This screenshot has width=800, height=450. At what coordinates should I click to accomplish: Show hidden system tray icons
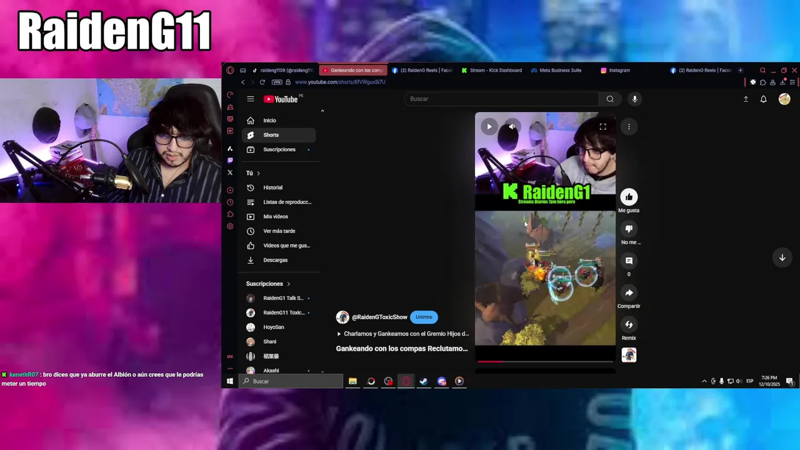coord(704,381)
